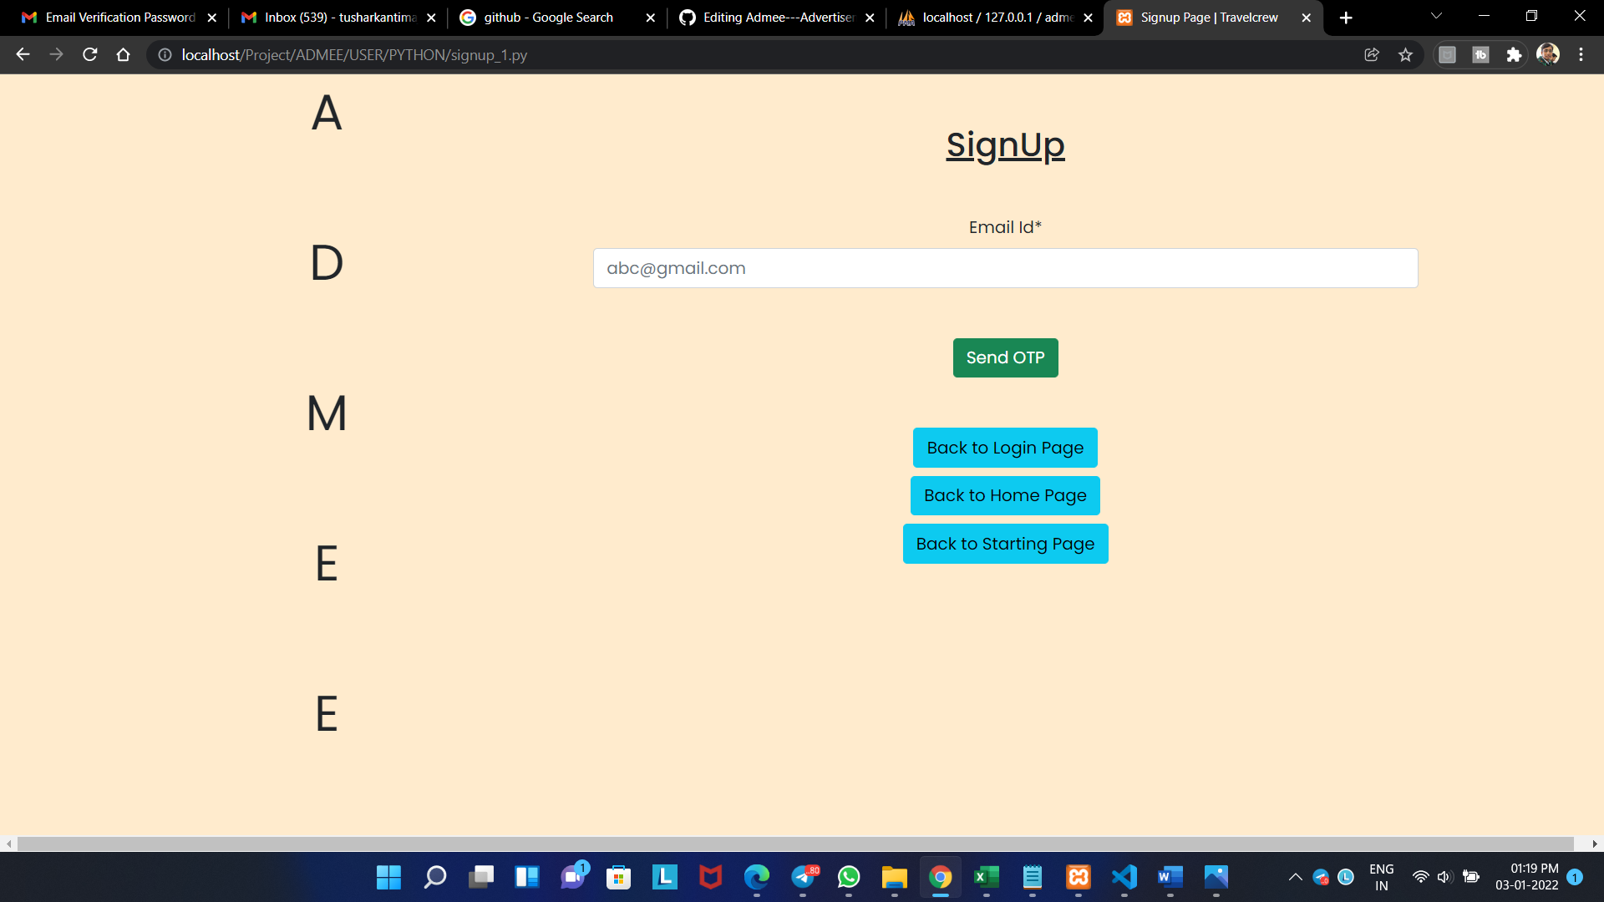Open Excel from taskbar

pos(987,877)
